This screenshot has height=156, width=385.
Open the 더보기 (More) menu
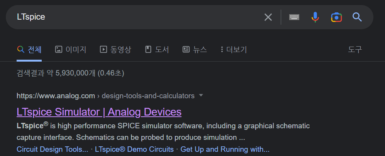[x=234, y=50]
